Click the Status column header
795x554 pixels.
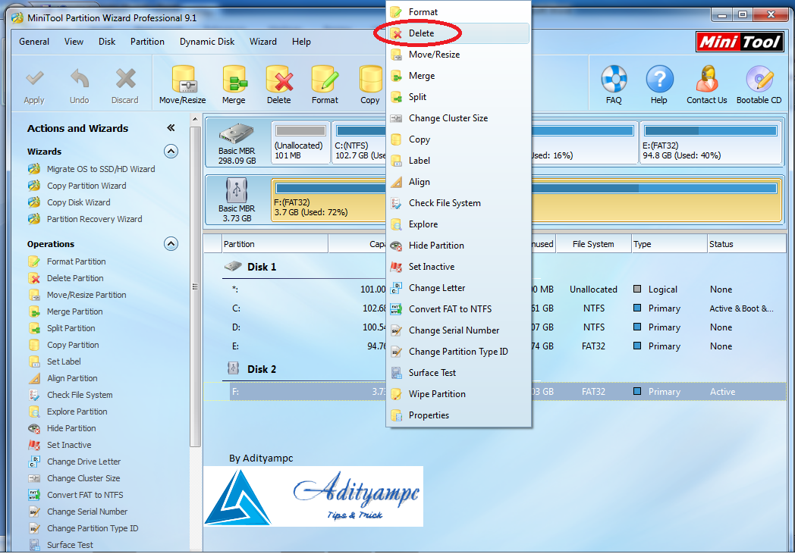pos(746,244)
